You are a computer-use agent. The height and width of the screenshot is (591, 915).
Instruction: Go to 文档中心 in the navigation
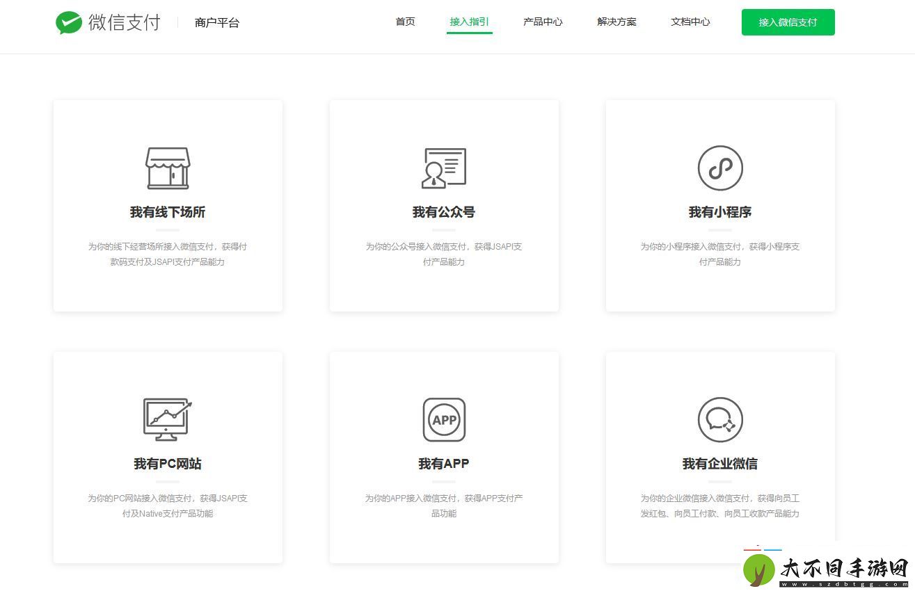click(x=690, y=22)
